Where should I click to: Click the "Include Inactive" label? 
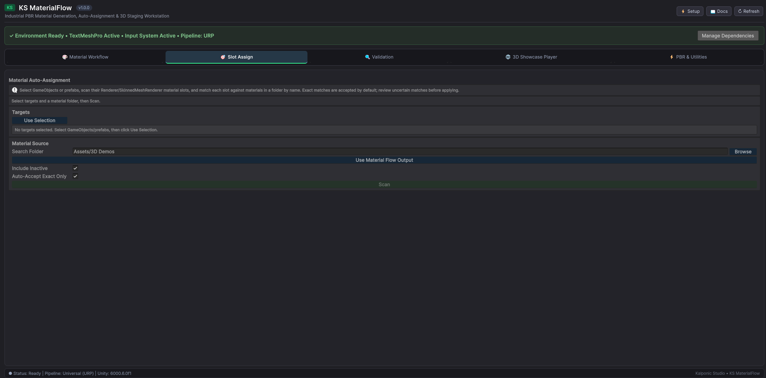30,168
